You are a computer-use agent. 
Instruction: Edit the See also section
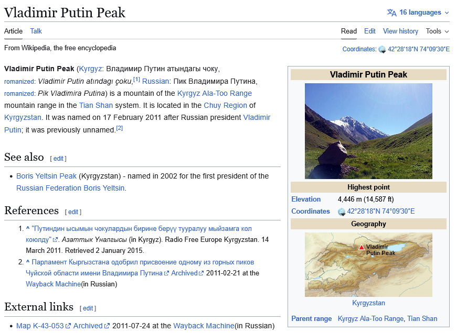tap(58, 159)
